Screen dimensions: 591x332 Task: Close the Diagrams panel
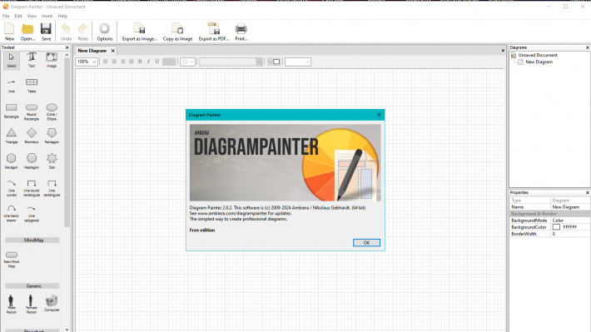(x=587, y=47)
